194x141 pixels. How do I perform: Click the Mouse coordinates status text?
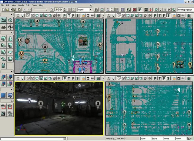coord(116,139)
